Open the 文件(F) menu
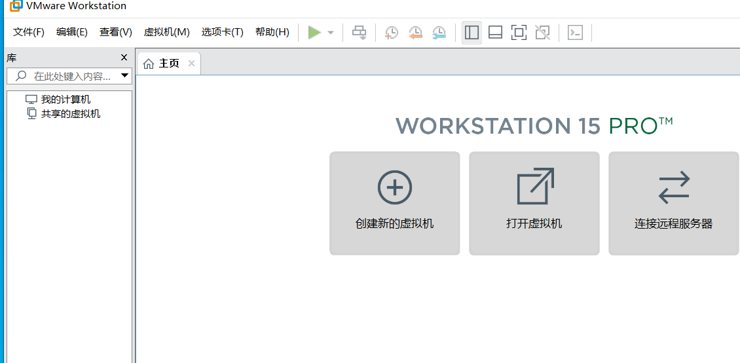 point(28,32)
